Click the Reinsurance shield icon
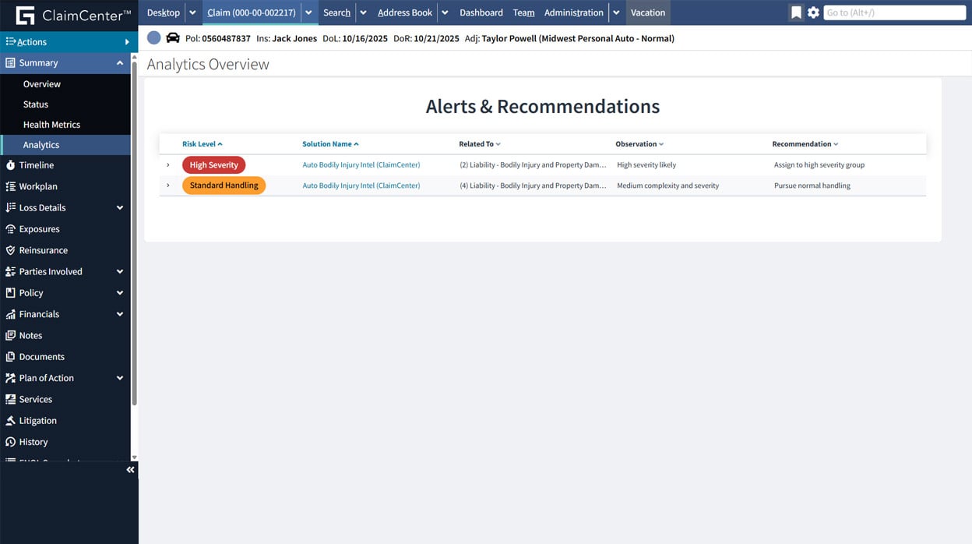Screen dimensions: 972x544 [10, 250]
